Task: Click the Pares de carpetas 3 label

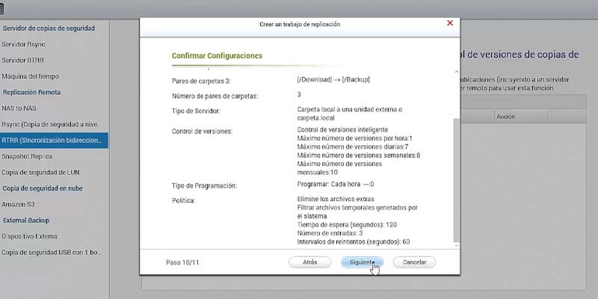Action: click(201, 81)
